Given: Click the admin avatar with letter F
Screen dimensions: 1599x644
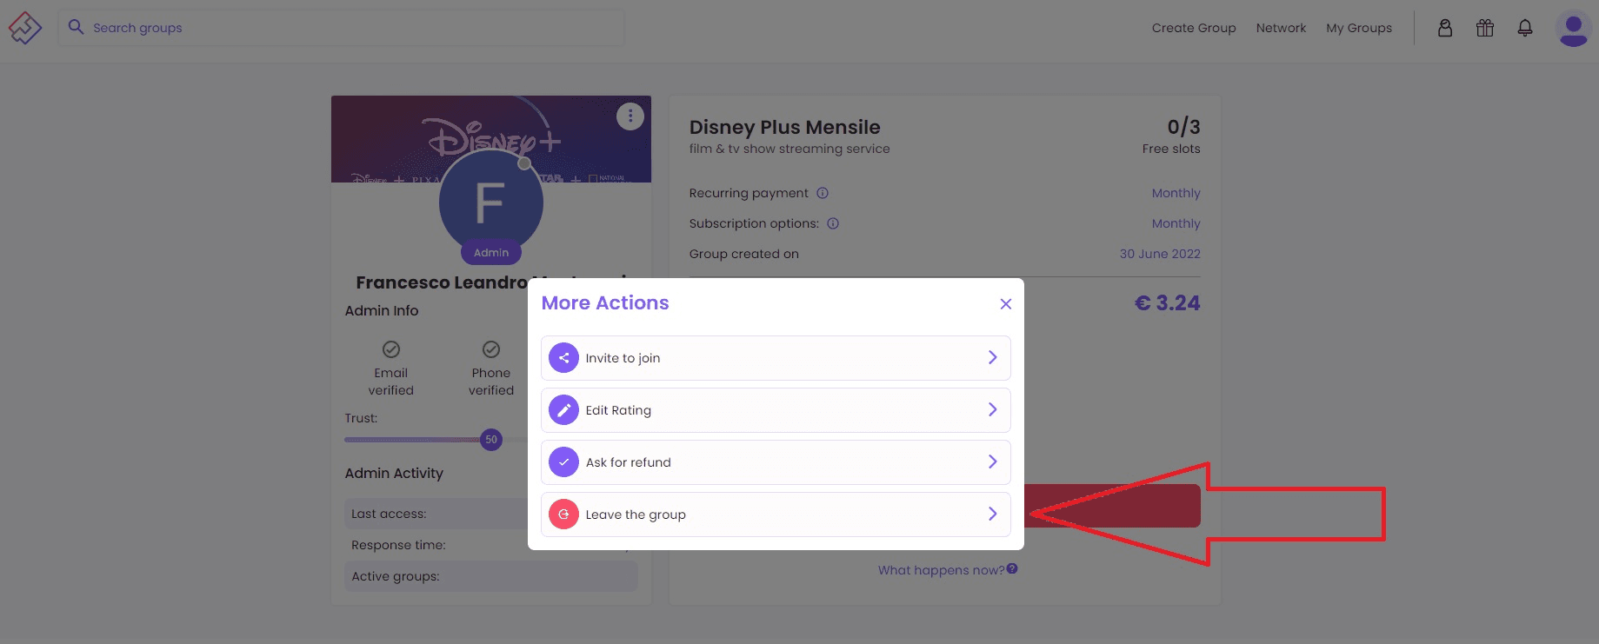Looking at the screenshot, I should point(491,202).
